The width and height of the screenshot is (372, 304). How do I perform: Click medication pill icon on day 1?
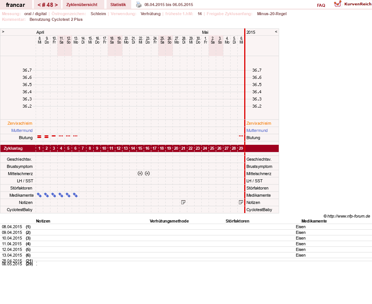[39, 195]
